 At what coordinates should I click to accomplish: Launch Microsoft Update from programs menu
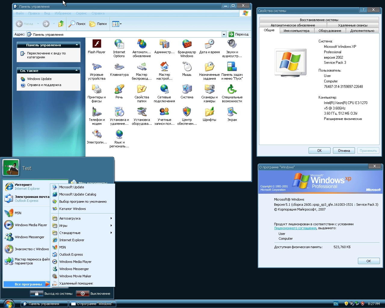[x=83, y=187]
